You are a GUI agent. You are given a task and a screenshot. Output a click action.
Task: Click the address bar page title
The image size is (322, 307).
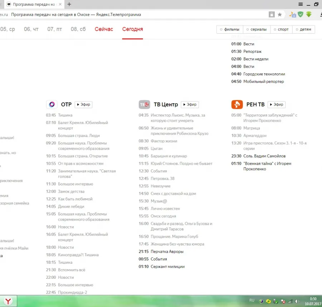[76, 15]
